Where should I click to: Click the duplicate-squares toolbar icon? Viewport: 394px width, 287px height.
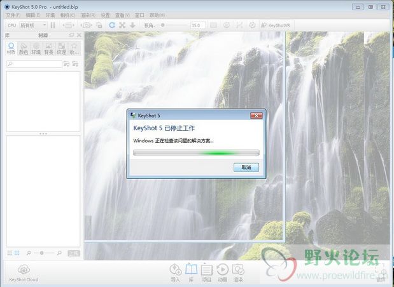point(99,25)
